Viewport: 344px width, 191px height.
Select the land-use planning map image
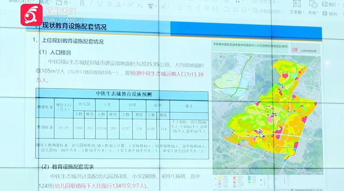(x=267, y=113)
